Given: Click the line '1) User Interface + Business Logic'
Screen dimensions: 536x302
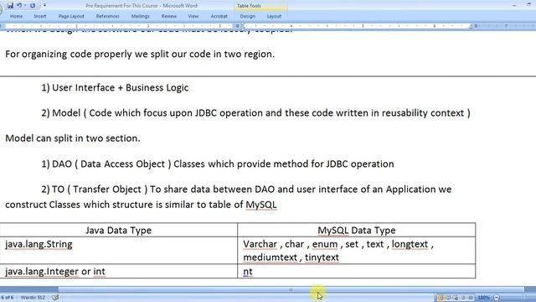Looking at the screenshot, I should [x=115, y=87].
